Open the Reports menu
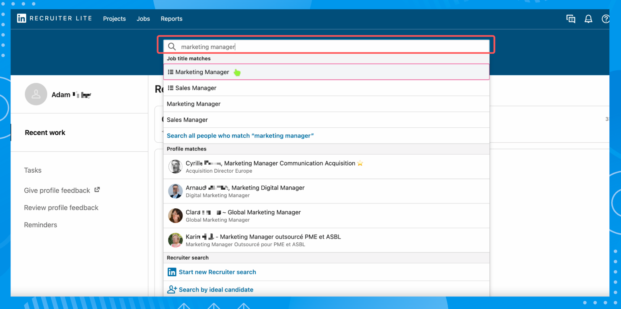The height and width of the screenshot is (309, 621). pos(172,19)
